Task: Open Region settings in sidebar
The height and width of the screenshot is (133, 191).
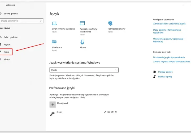Action: click(7, 45)
